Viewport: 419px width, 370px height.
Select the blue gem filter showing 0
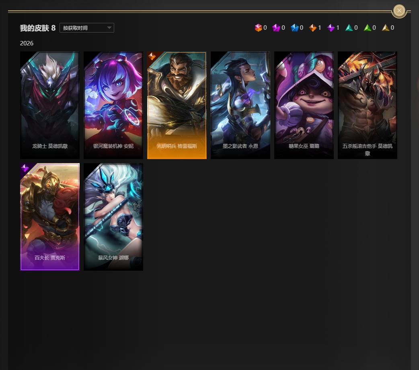[x=297, y=27]
